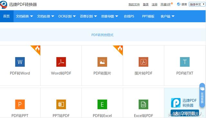The width and height of the screenshot is (206, 118).
Task: Click the 注册 link
Action: 154,5
